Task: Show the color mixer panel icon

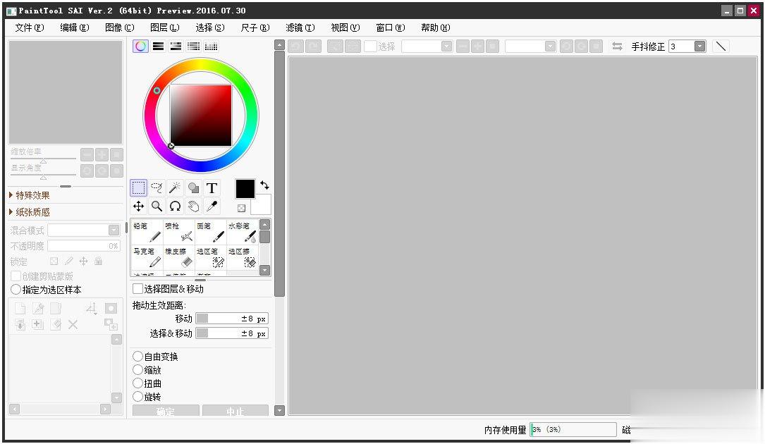Action: tap(193, 47)
